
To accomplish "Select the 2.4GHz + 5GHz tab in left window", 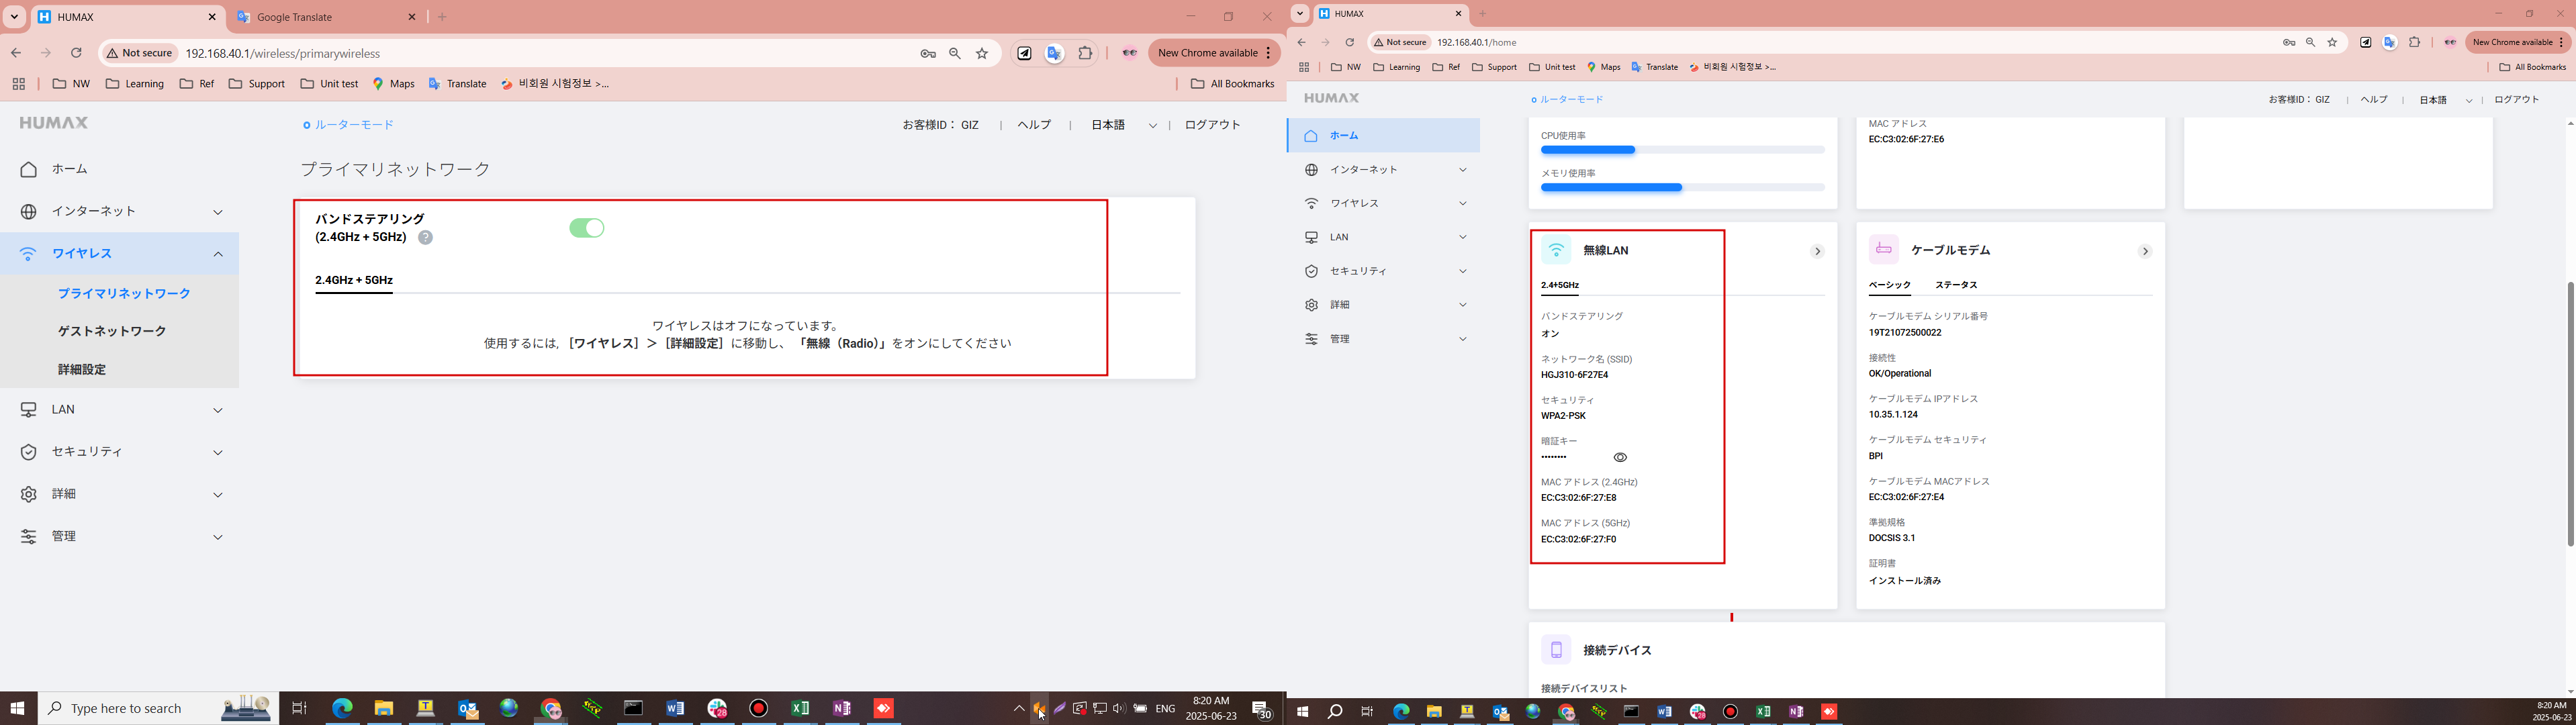I will [x=354, y=280].
